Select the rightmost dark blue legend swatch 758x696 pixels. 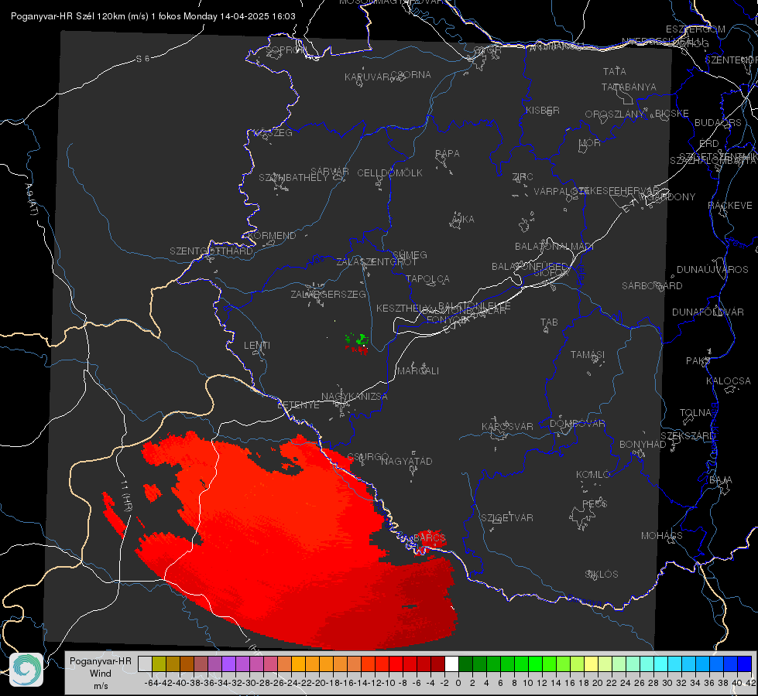(x=745, y=664)
